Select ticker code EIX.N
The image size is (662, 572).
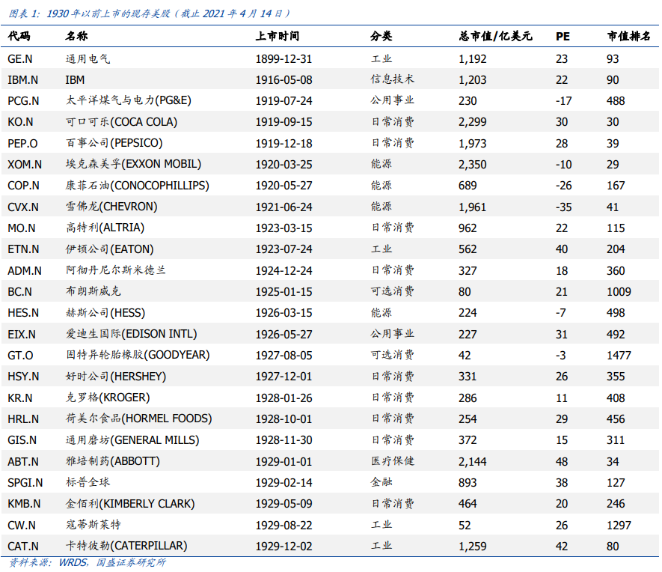pos(22,334)
